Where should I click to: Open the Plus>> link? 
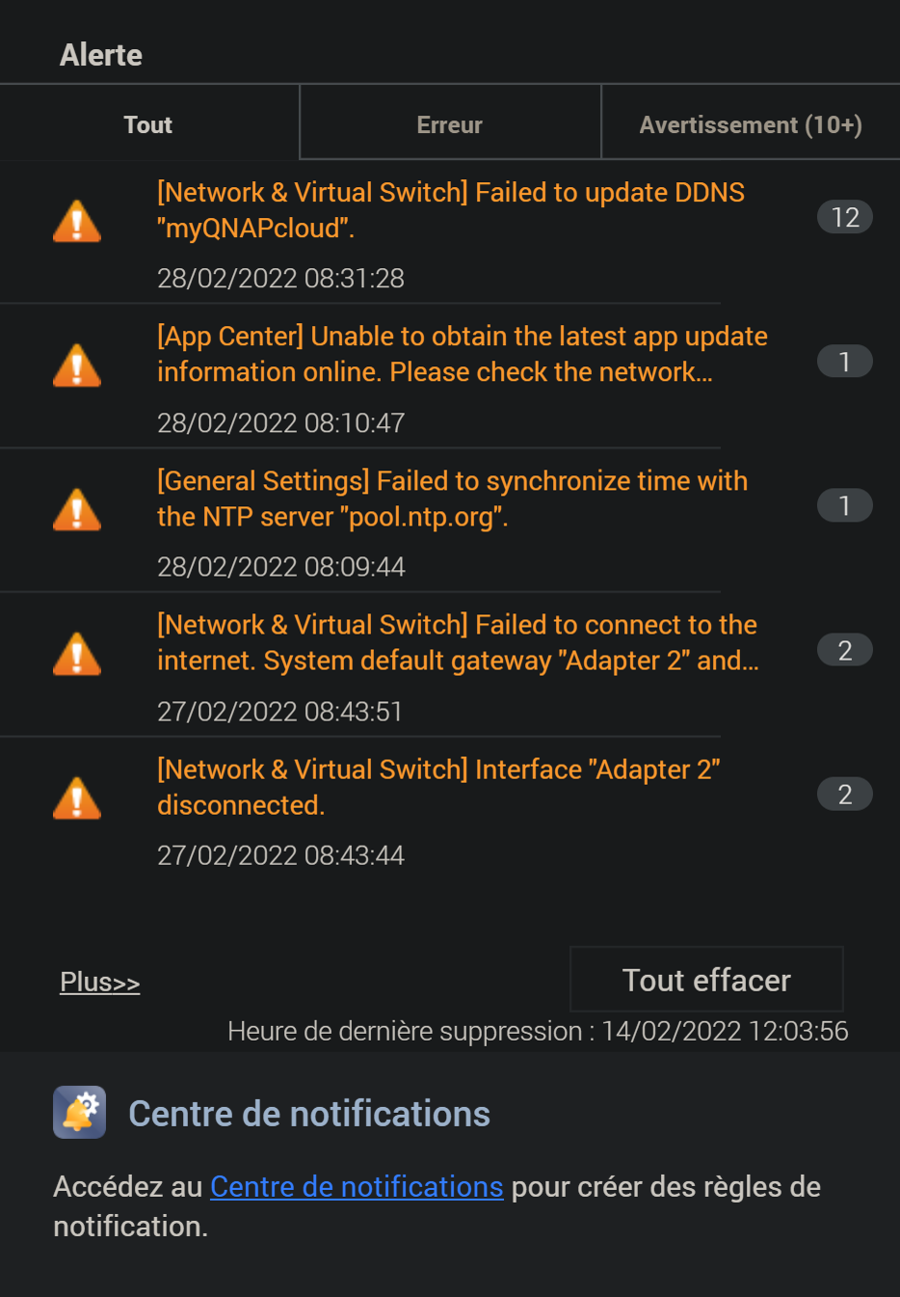coord(100,982)
